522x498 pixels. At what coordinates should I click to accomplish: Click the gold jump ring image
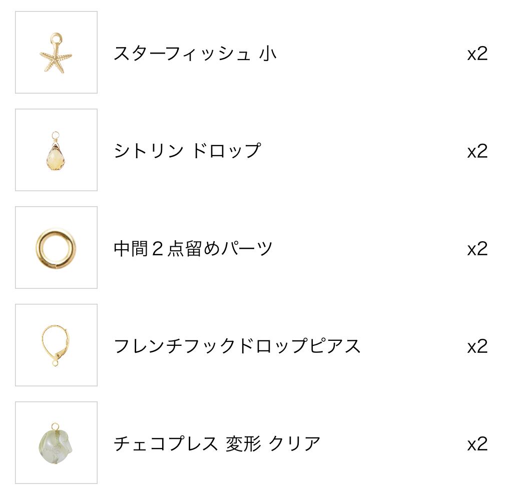point(56,248)
